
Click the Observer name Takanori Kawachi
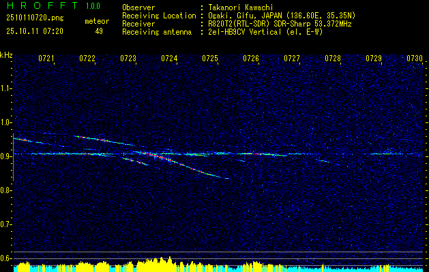point(241,7)
